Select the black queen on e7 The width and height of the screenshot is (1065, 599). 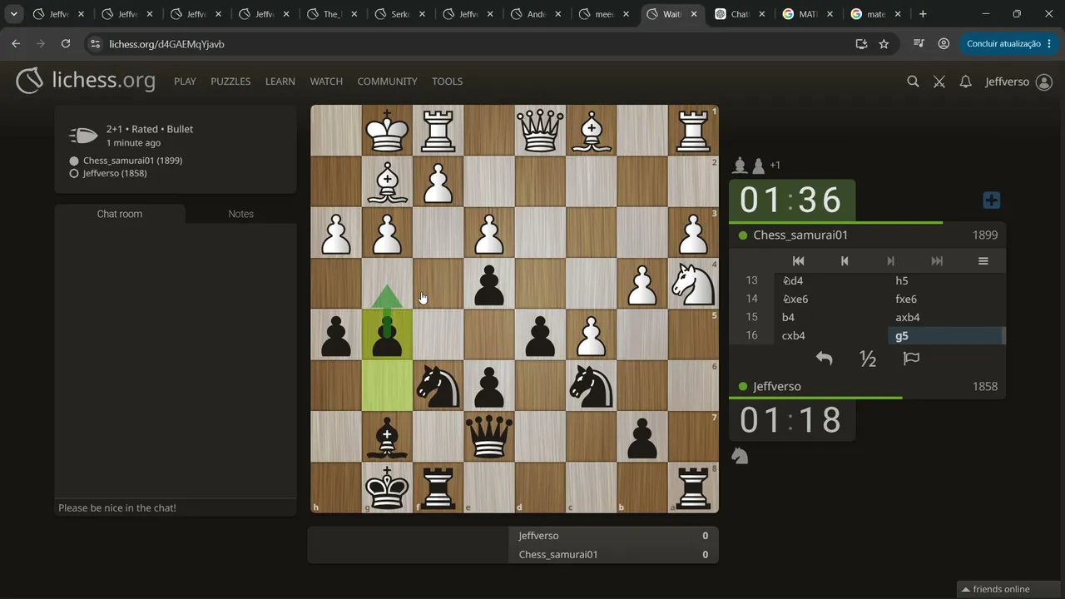coord(489,437)
